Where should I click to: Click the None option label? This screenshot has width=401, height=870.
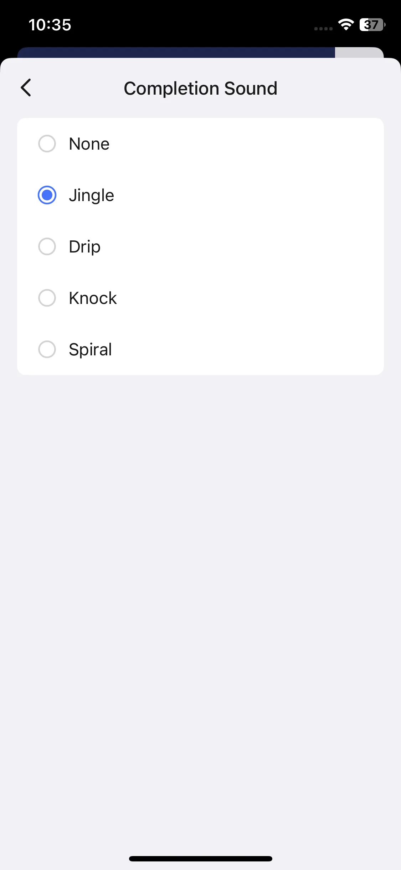(x=89, y=144)
